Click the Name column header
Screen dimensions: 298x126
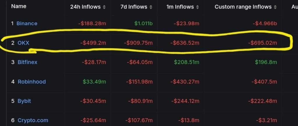pos(18,7)
